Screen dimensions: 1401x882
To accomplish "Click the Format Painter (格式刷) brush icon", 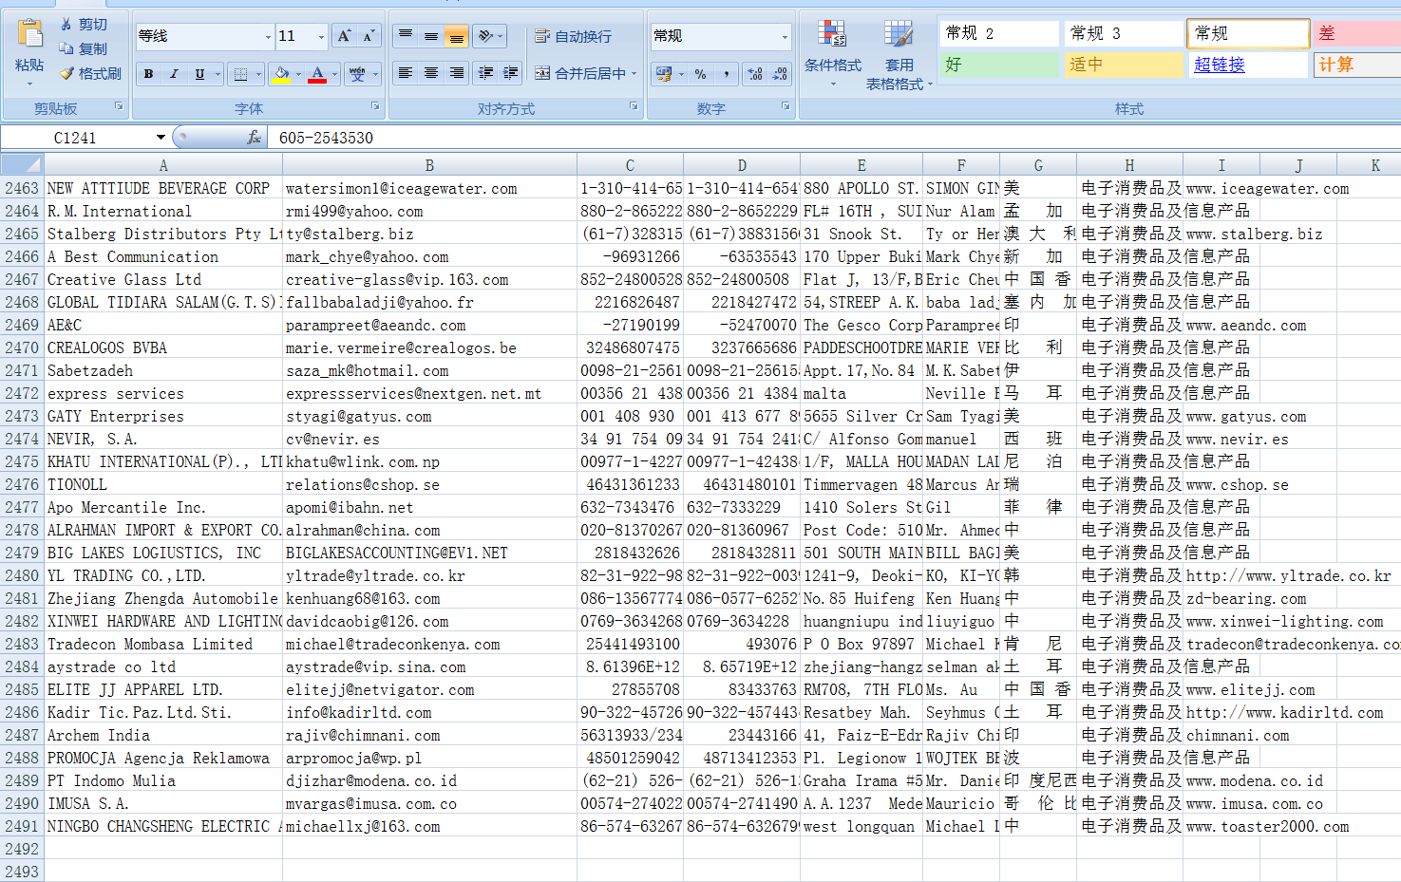I will (x=67, y=73).
